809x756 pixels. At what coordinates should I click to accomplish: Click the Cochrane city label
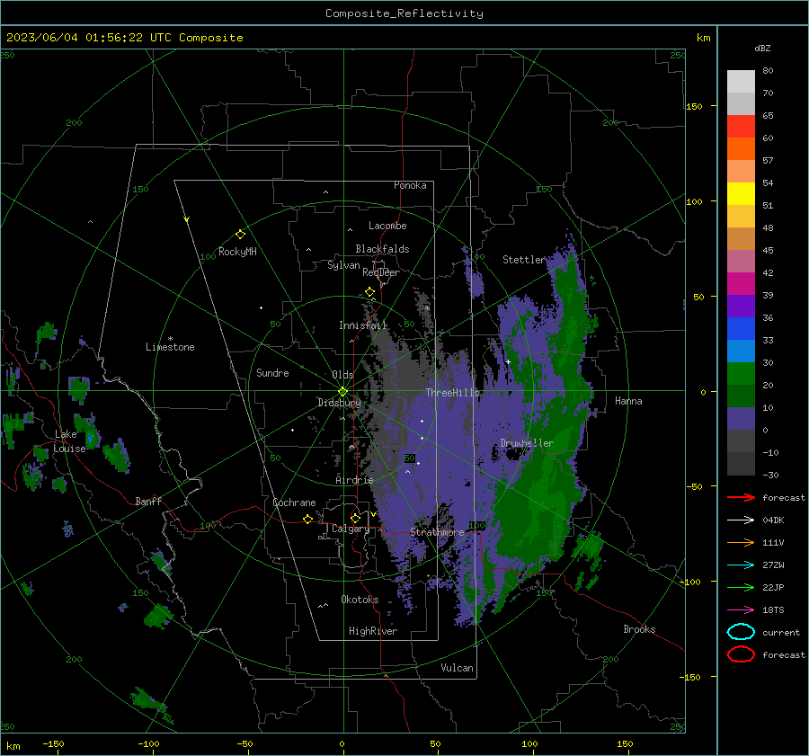(x=294, y=503)
